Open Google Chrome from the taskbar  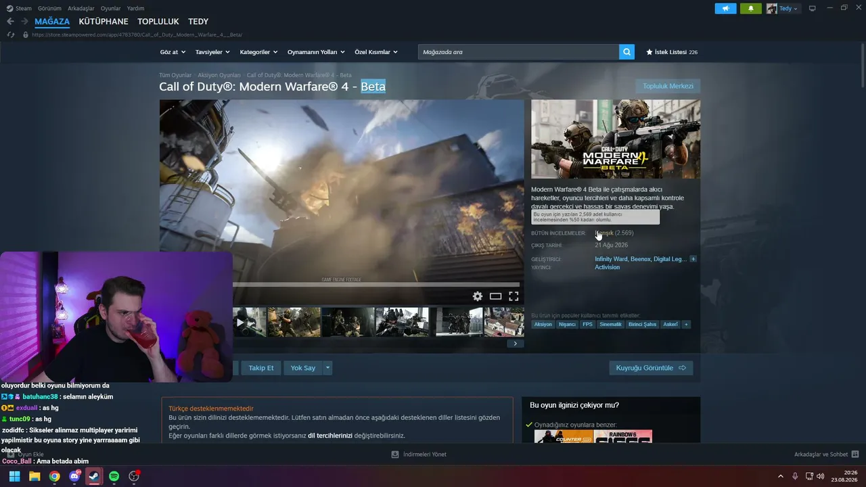click(54, 476)
